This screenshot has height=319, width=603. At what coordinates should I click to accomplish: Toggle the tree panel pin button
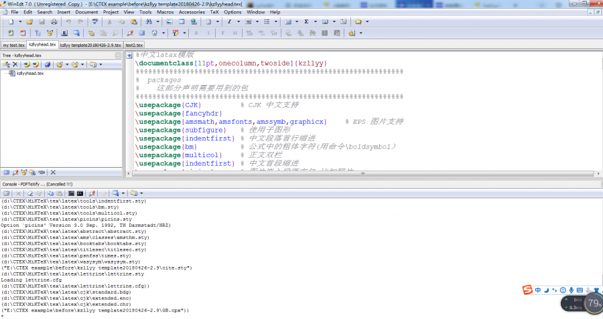118,56
